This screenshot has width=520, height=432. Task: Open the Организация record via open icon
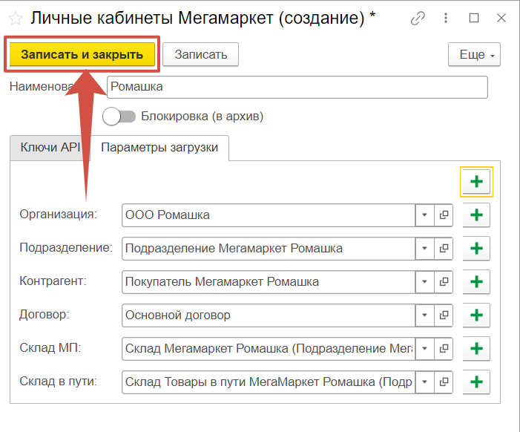[444, 215]
